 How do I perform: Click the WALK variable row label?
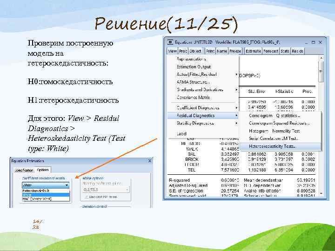tap(192, 149)
